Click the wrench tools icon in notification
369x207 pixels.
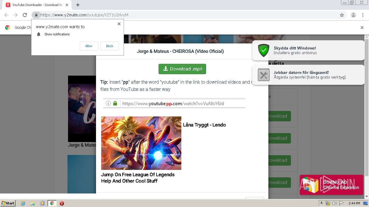coord(263,75)
